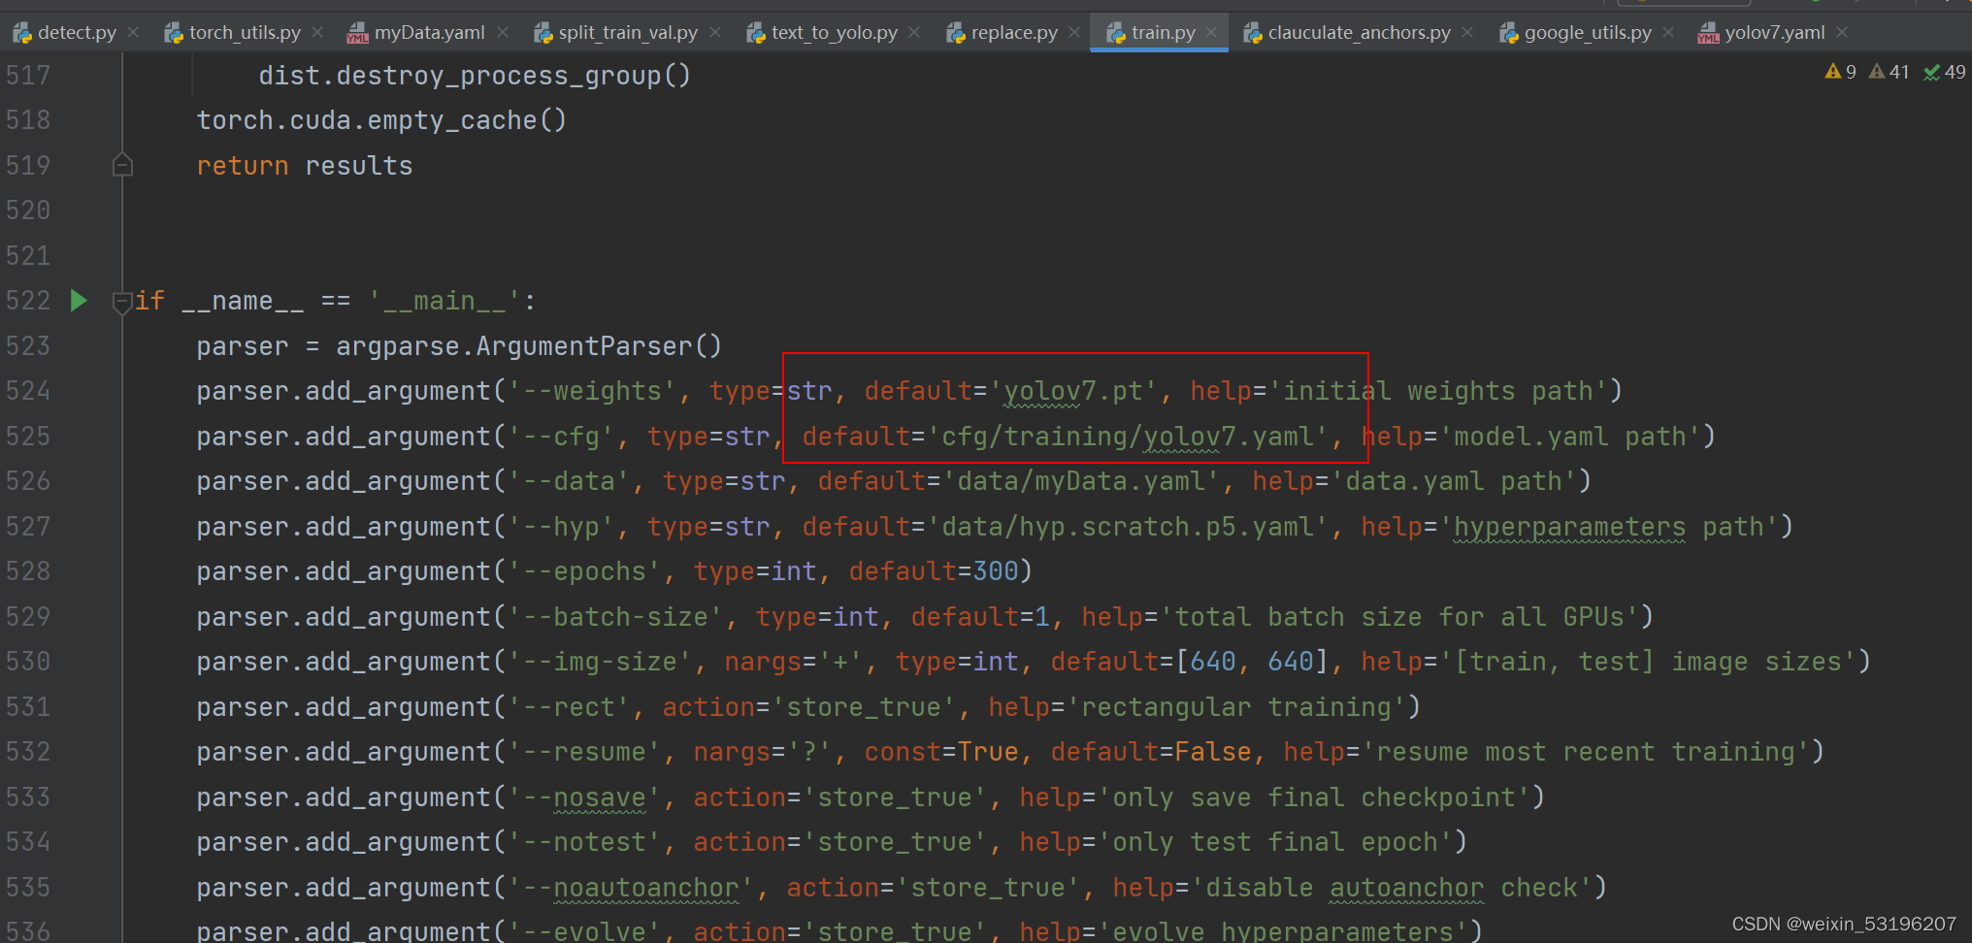This screenshot has height=943, width=1972.
Task: Click the '--hyp' argument string
Action: tap(561, 527)
